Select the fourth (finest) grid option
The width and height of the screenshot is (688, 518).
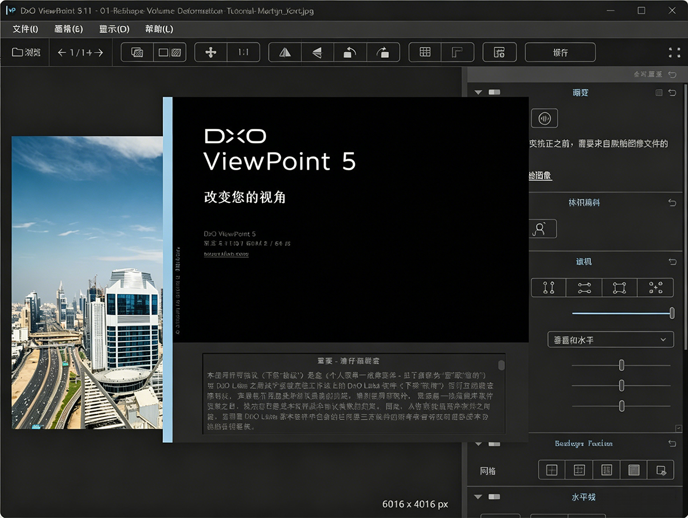634,470
